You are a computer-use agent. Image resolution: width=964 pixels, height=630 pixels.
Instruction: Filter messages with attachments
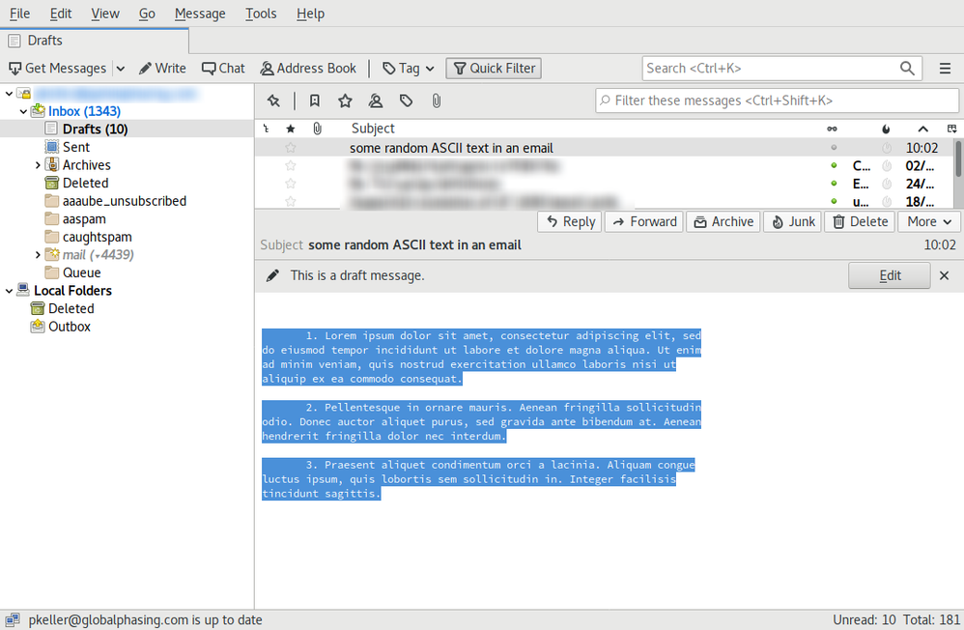(436, 100)
